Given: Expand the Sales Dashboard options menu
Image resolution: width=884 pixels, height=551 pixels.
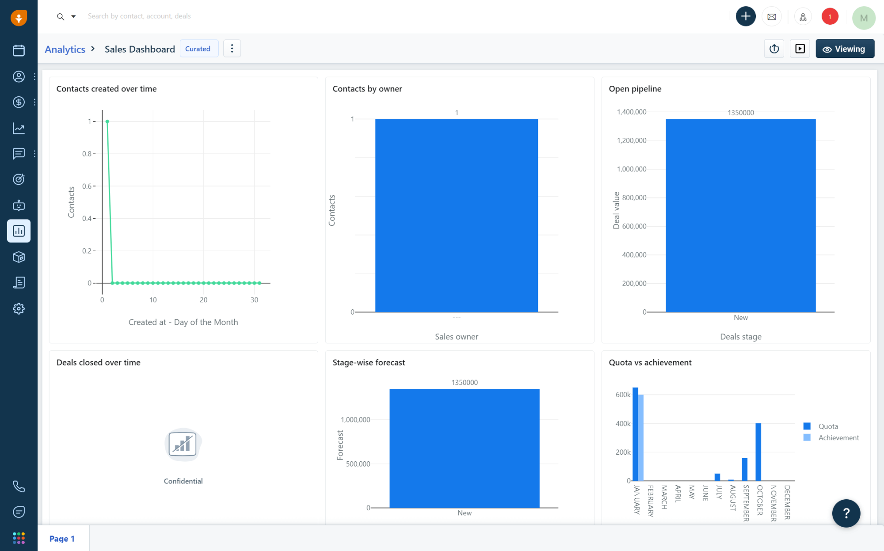Looking at the screenshot, I should [x=232, y=49].
